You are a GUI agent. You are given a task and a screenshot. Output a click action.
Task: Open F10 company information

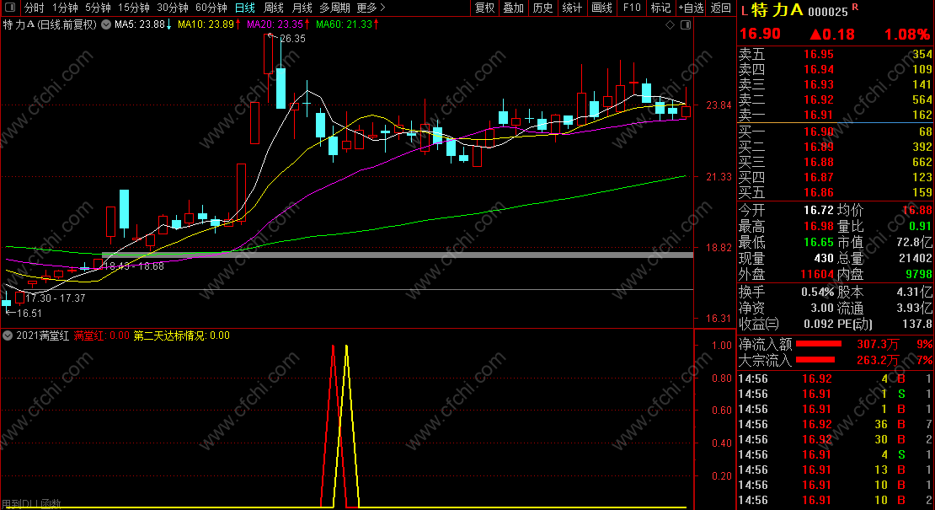click(x=632, y=8)
